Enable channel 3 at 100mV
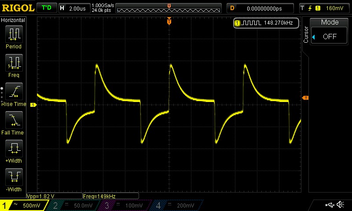 point(125,206)
